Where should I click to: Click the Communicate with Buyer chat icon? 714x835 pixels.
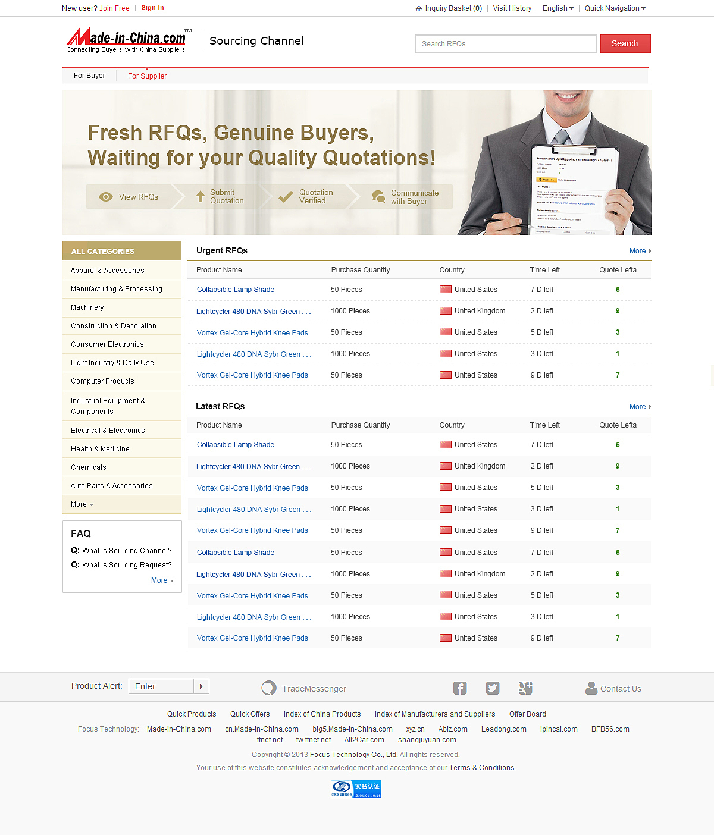click(x=378, y=196)
